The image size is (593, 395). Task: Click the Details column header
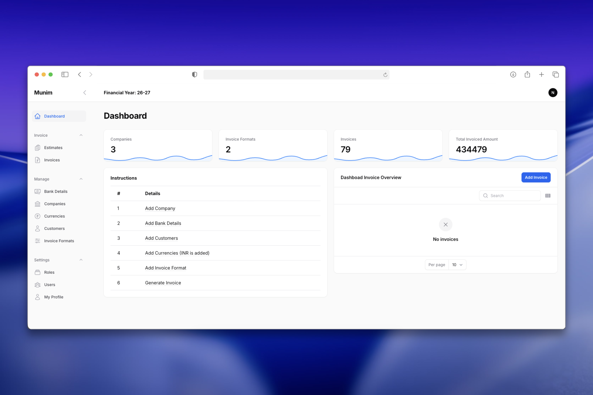point(153,193)
